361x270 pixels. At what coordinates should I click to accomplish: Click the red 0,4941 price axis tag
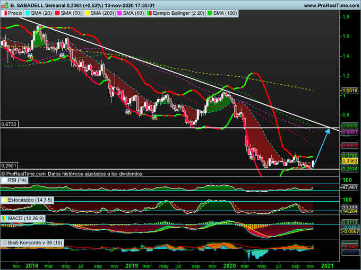350,146
